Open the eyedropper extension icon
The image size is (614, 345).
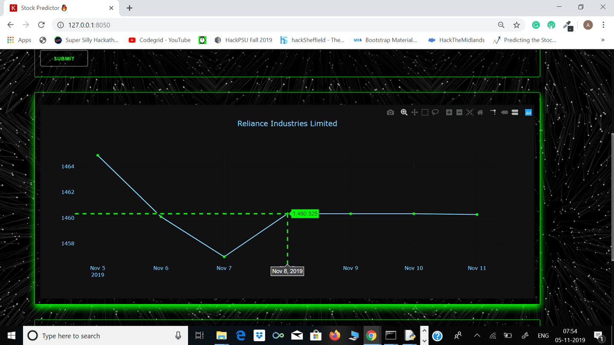tap(568, 26)
